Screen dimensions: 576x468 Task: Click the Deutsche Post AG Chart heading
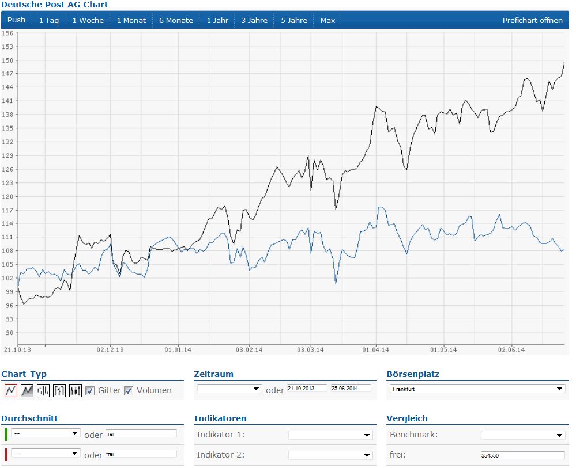click(x=54, y=5)
